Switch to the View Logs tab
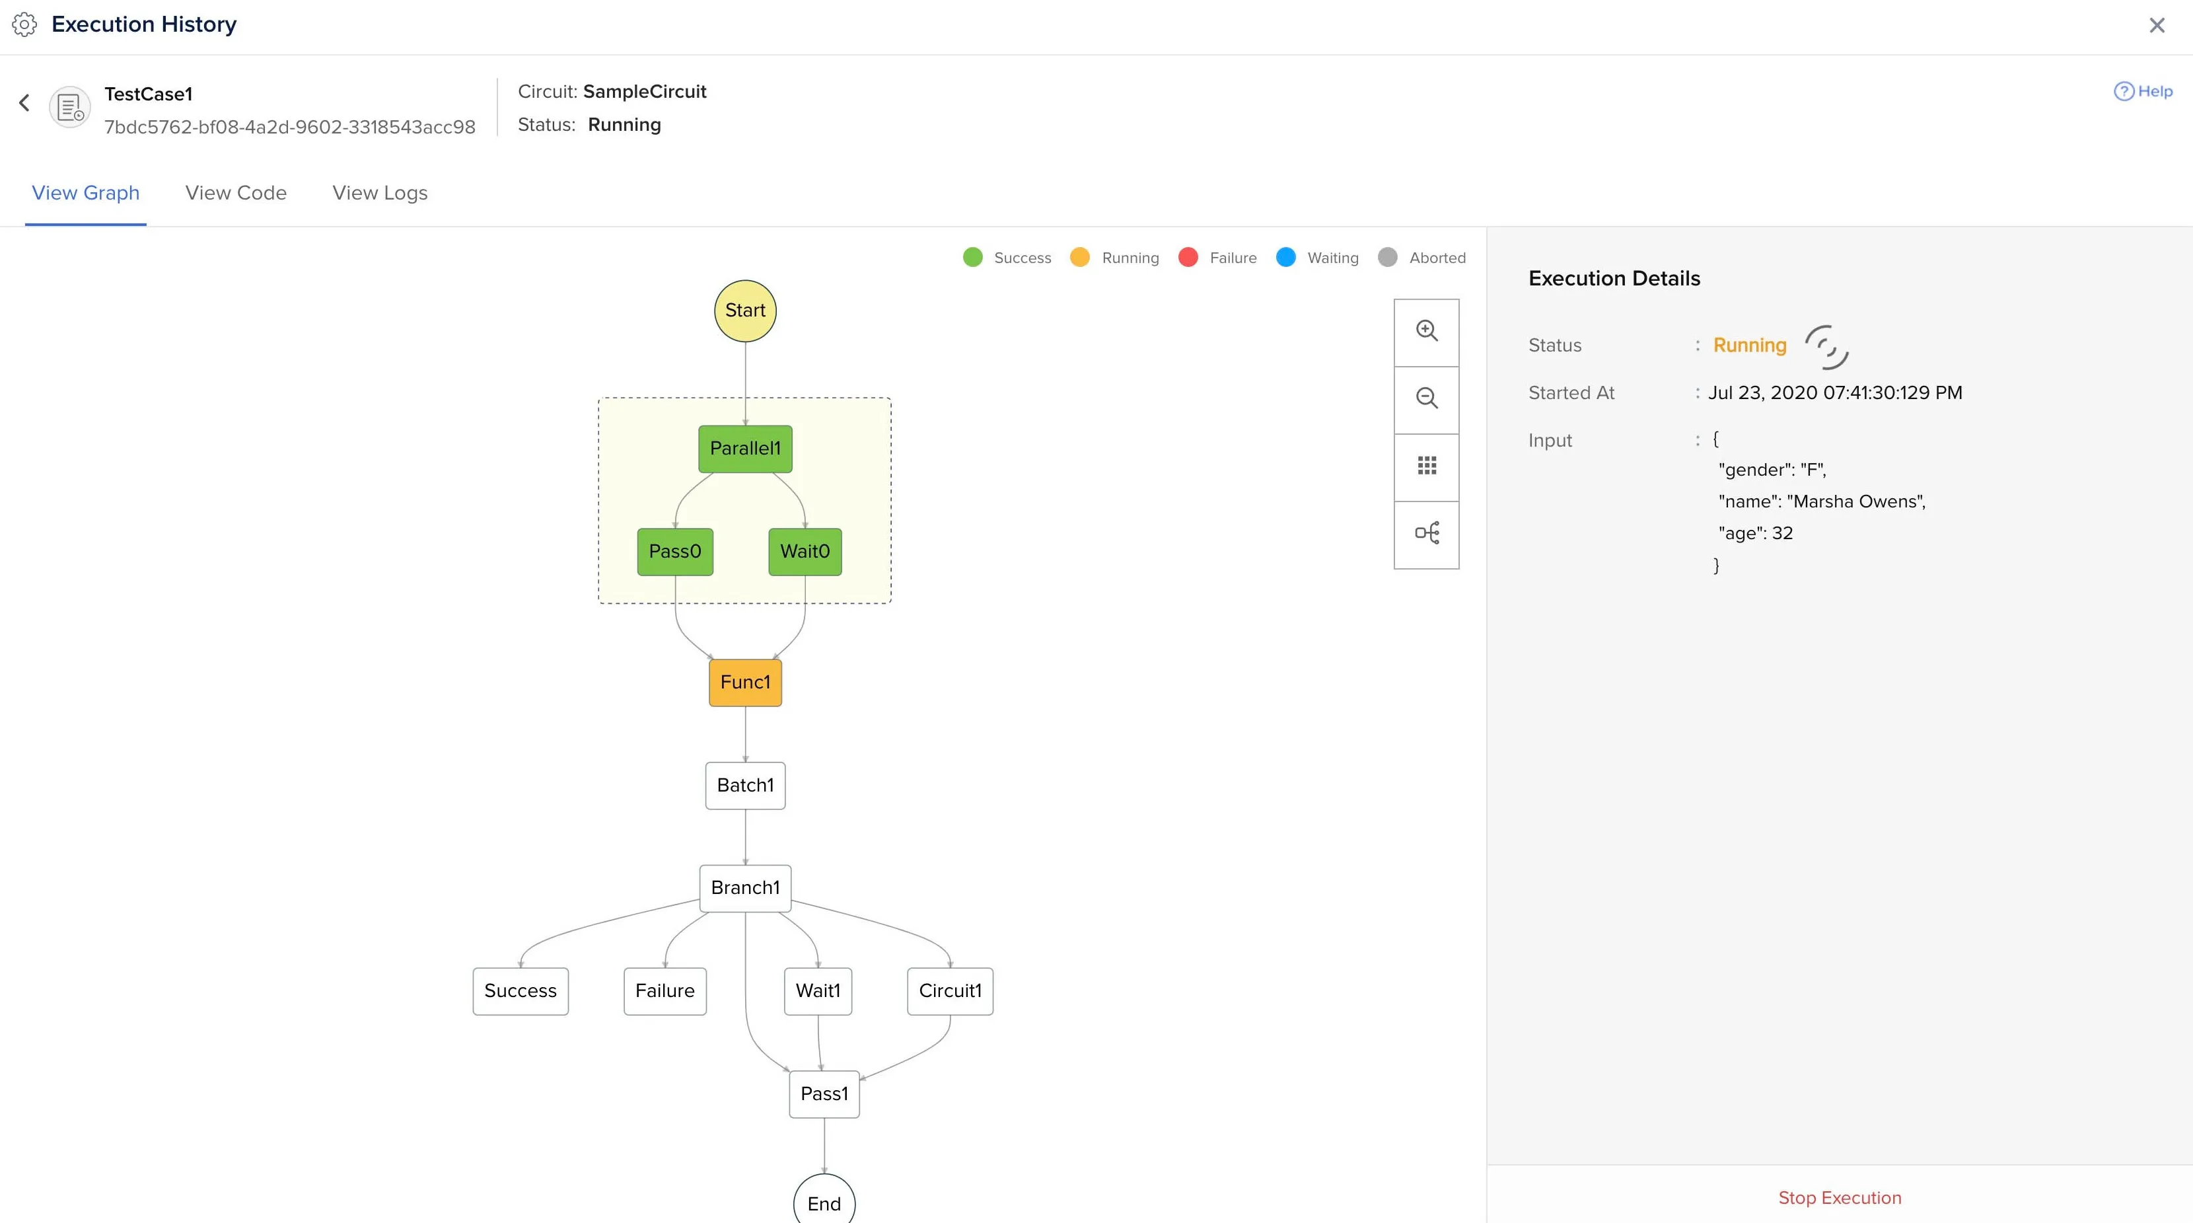The width and height of the screenshot is (2193, 1223). (x=380, y=192)
